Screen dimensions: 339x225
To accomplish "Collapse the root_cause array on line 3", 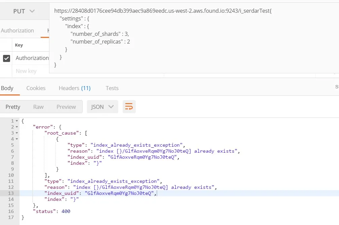I will coord(17,133).
